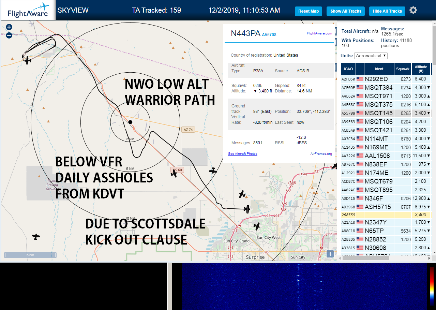Sort table by Squawk column header
The height and width of the screenshot is (310, 436).
(x=403, y=69)
